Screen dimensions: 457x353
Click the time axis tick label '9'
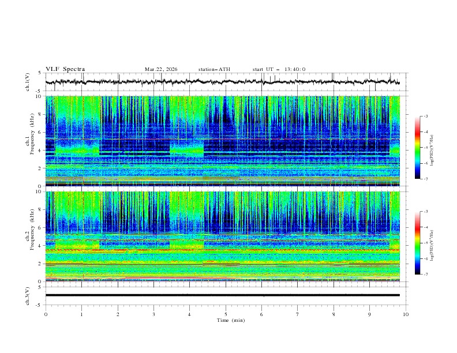click(x=369, y=314)
